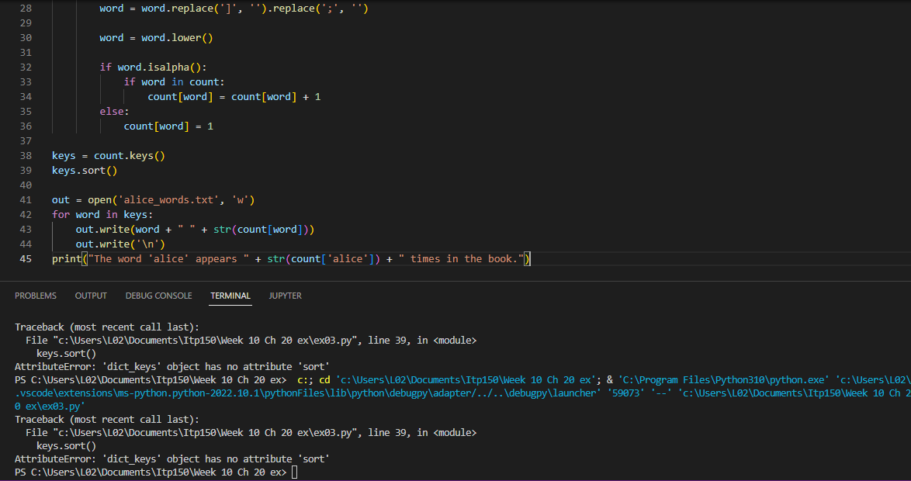The height and width of the screenshot is (481, 911).
Task: Click 'count[word] = count[word] + 1' line
Action: [x=234, y=97]
